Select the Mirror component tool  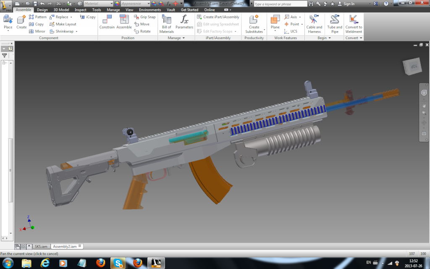coord(37,31)
